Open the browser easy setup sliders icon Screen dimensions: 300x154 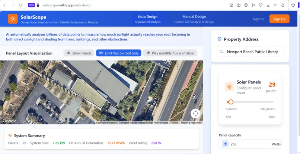275,5
